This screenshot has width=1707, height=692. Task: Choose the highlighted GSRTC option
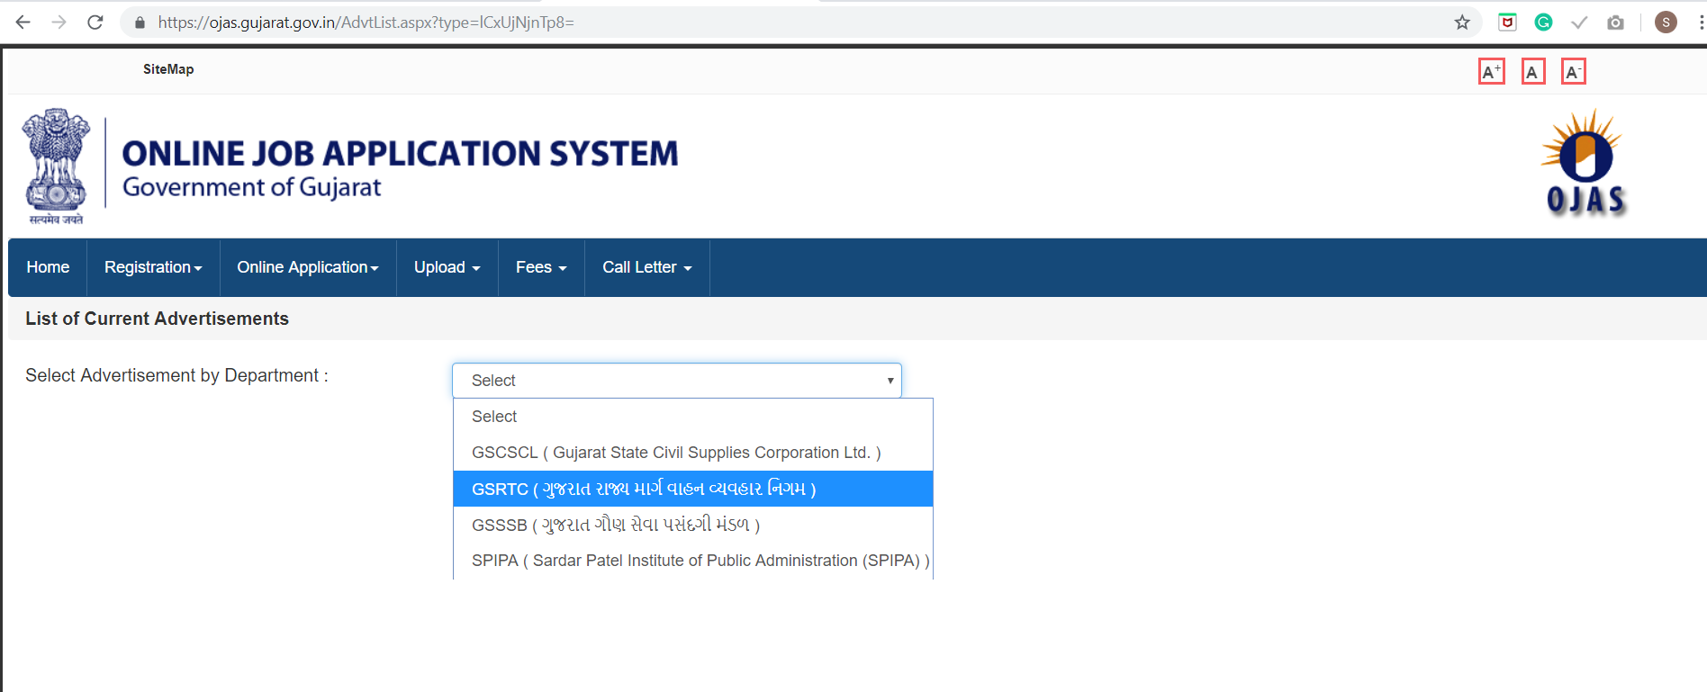click(693, 489)
